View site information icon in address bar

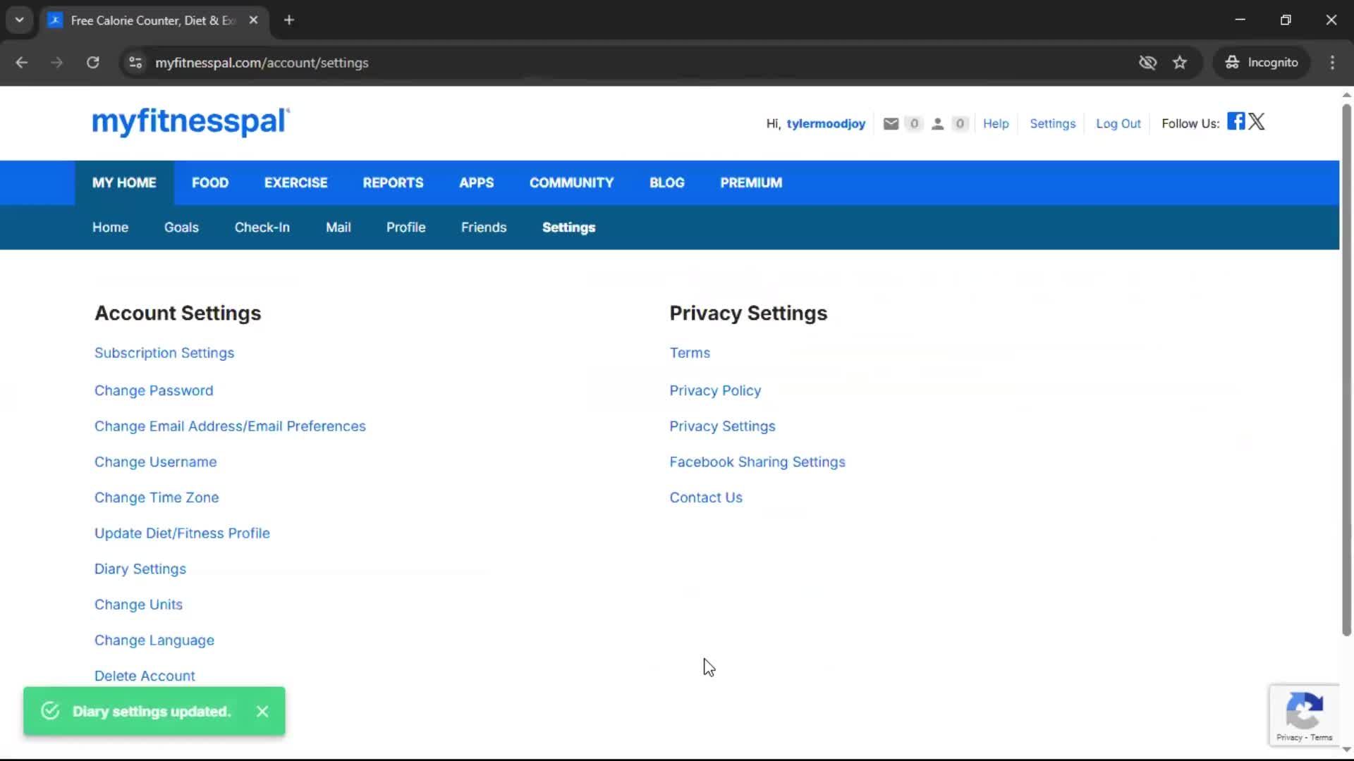[135, 63]
